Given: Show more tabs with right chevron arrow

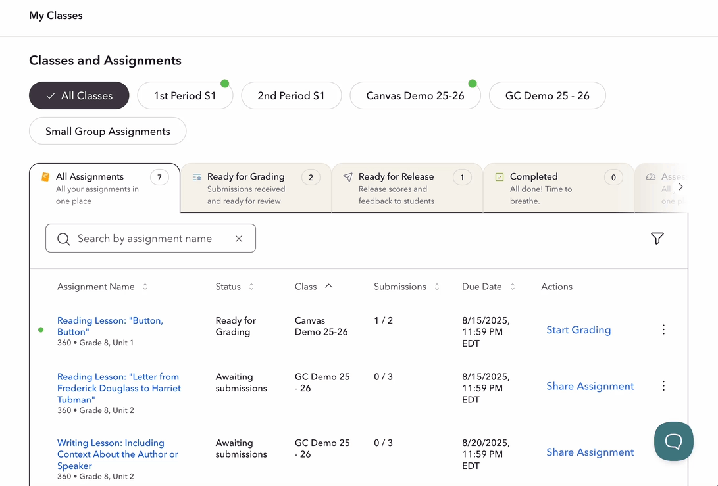Looking at the screenshot, I should 681,187.
